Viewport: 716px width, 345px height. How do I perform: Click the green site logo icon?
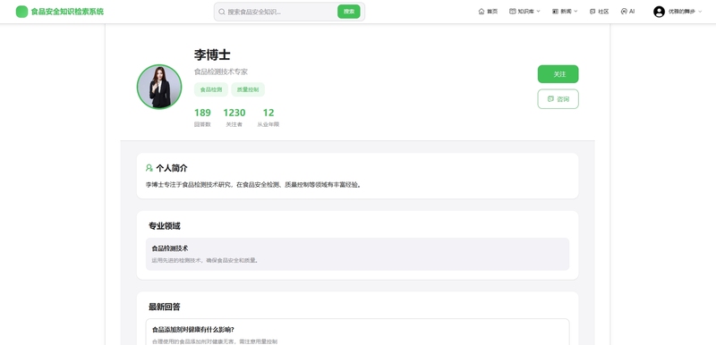pyautogui.click(x=21, y=12)
